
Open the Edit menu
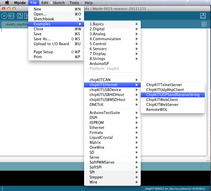pos(45,3)
